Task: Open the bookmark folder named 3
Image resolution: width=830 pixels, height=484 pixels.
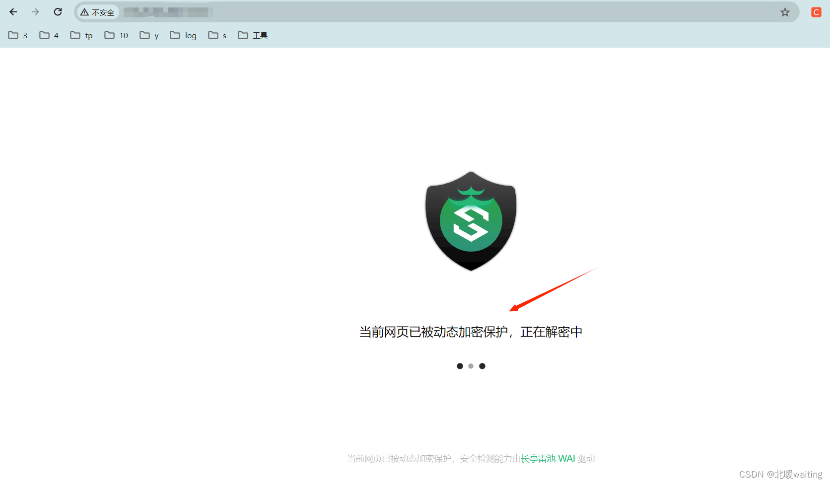Action: (x=18, y=35)
